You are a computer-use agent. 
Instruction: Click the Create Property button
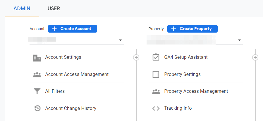tap(192, 29)
